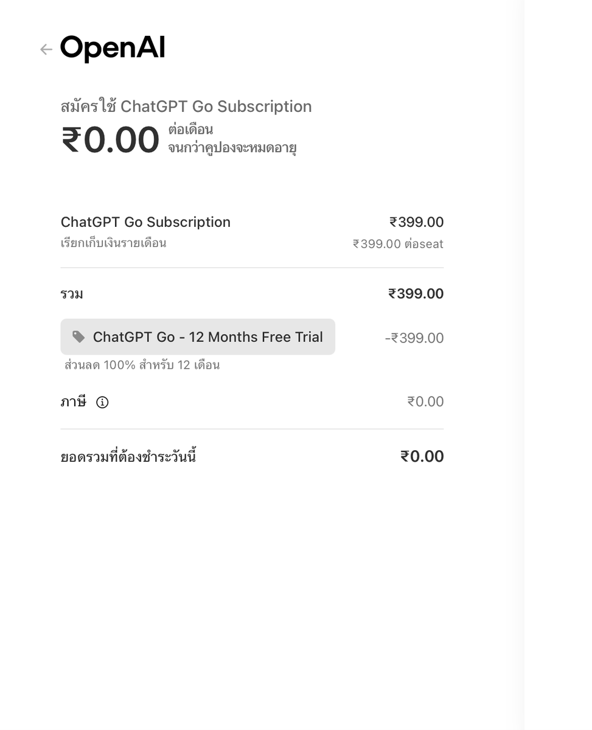This screenshot has width=592, height=730.
Task: Click the subtotal ₹399.00 amount
Action: (x=416, y=294)
